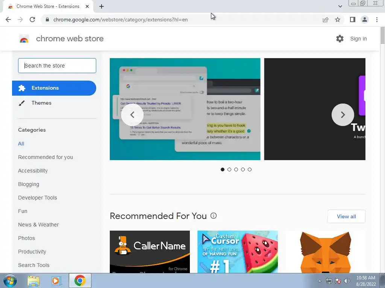Close the Chrome Web Store tab
The height and width of the screenshot is (288, 385).
(87, 6)
